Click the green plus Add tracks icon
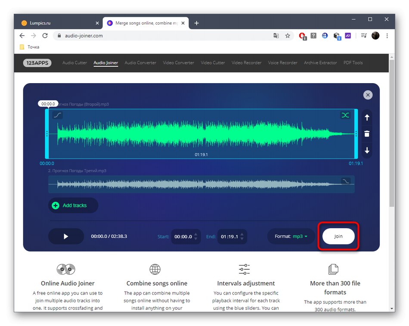Image resolution: width=409 pixels, height=326 pixels. 56,206
